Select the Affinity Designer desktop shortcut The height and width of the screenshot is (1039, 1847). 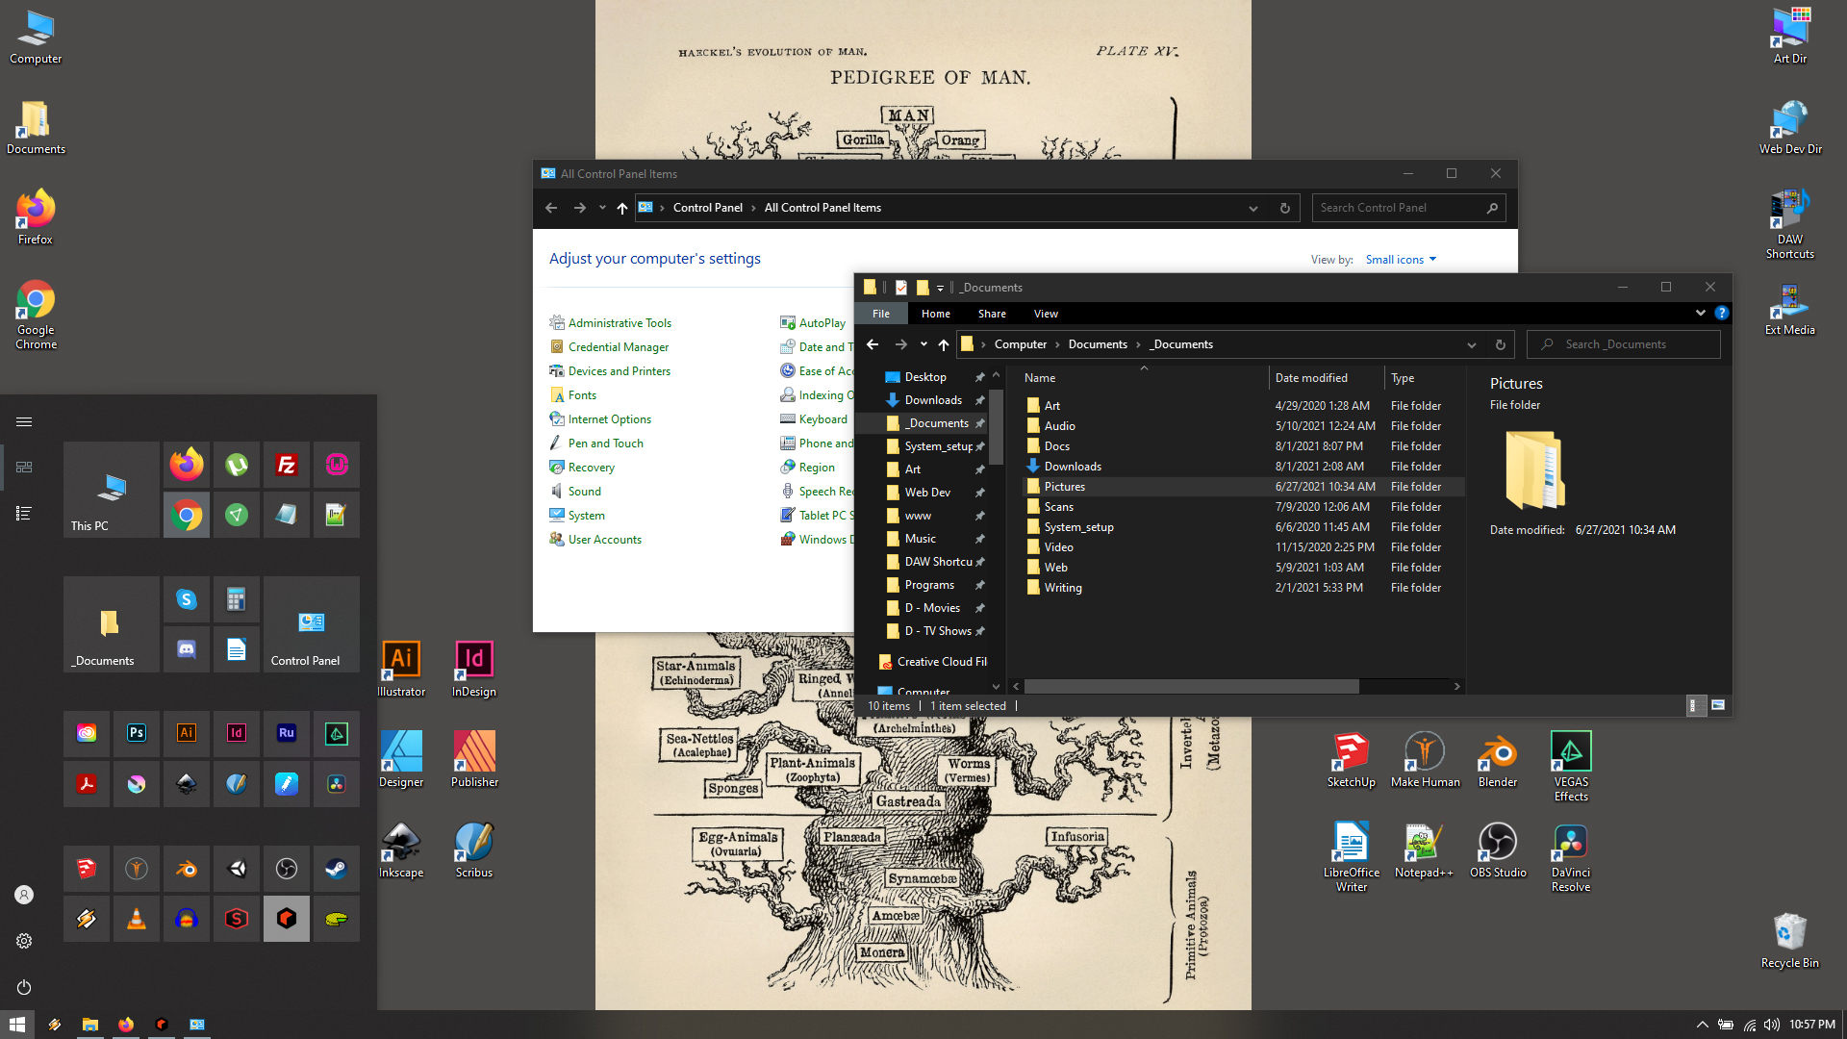click(x=401, y=760)
